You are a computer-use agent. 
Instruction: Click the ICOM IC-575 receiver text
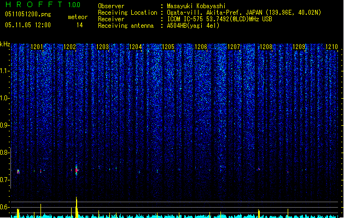219,19
